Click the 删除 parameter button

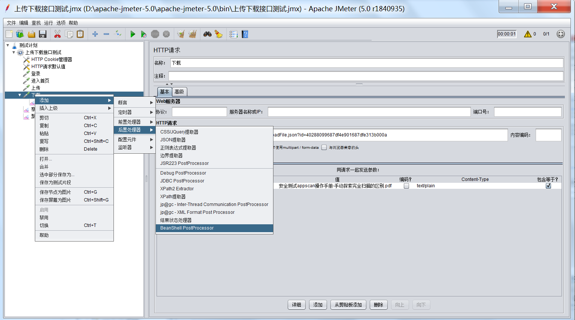(x=379, y=305)
